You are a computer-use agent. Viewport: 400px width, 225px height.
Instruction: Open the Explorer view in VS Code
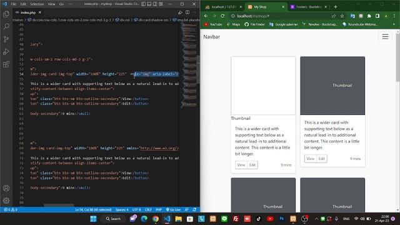6,14
